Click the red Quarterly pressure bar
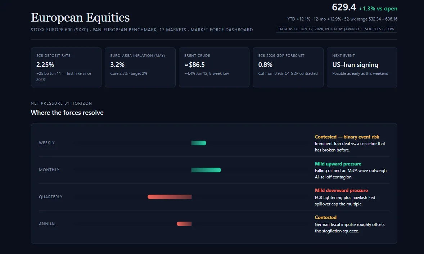The height and width of the screenshot is (254, 424). pyautogui.click(x=170, y=197)
